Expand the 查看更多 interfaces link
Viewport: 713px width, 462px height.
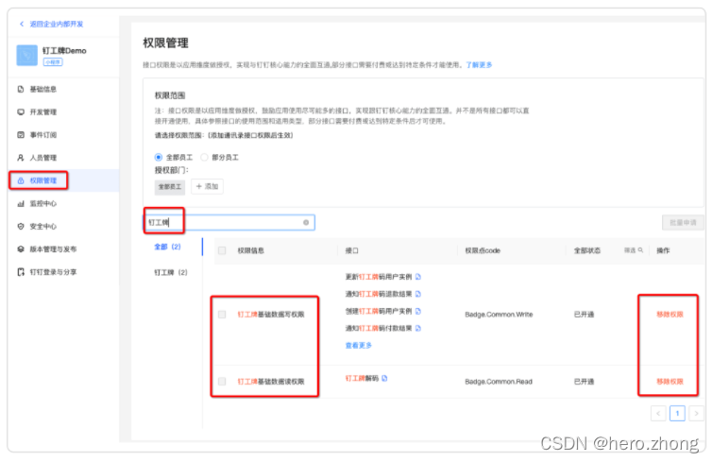[x=358, y=346]
